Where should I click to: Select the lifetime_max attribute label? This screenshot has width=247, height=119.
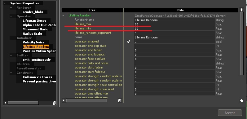coord(83,24)
